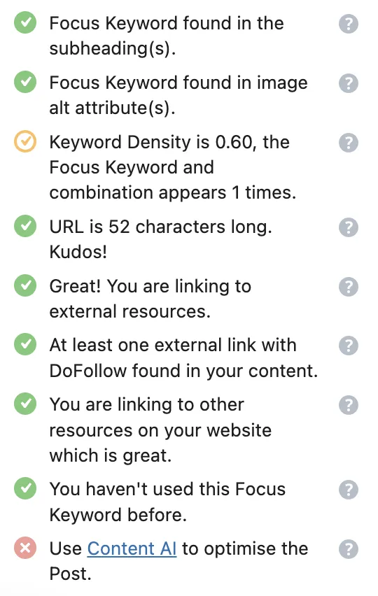Open help for linking to external resources
This screenshot has width=378, height=596.
click(349, 287)
